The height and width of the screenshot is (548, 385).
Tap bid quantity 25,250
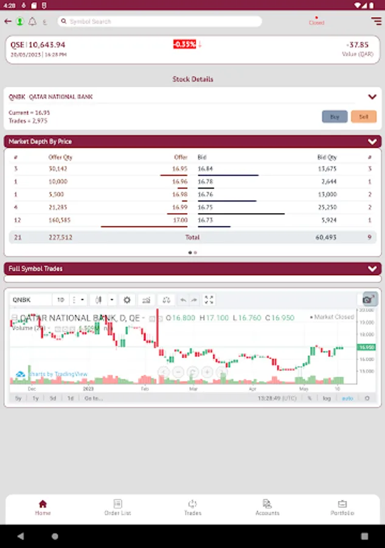click(327, 207)
